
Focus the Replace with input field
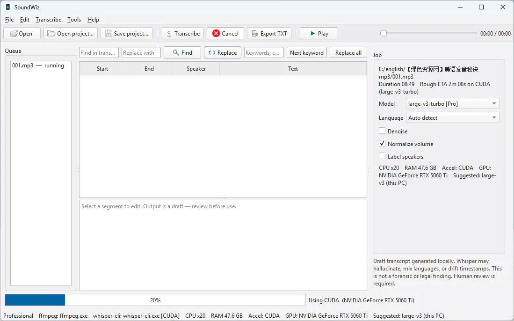(141, 53)
